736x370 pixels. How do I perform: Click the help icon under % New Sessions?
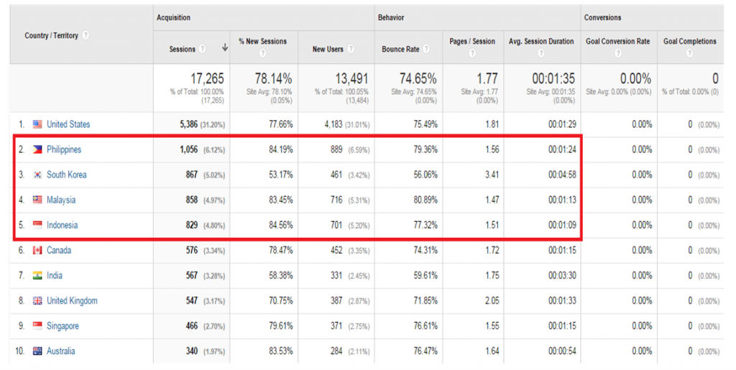tap(262, 53)
